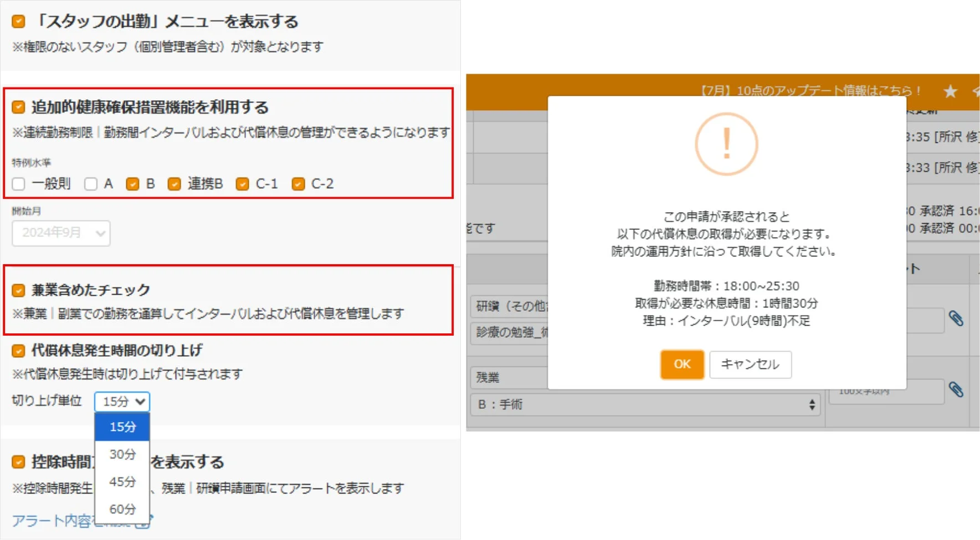Enable the A checkbox under 特例水準
Screen dimensions: 980x540
pos(90,183)
